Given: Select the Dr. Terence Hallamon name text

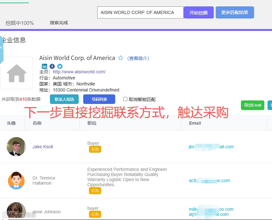Looking at the screenshot, I should [44, 180].
